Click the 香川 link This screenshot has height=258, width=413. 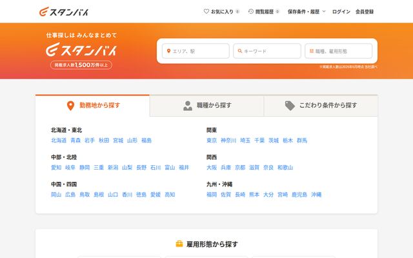[x=127, y=195]
